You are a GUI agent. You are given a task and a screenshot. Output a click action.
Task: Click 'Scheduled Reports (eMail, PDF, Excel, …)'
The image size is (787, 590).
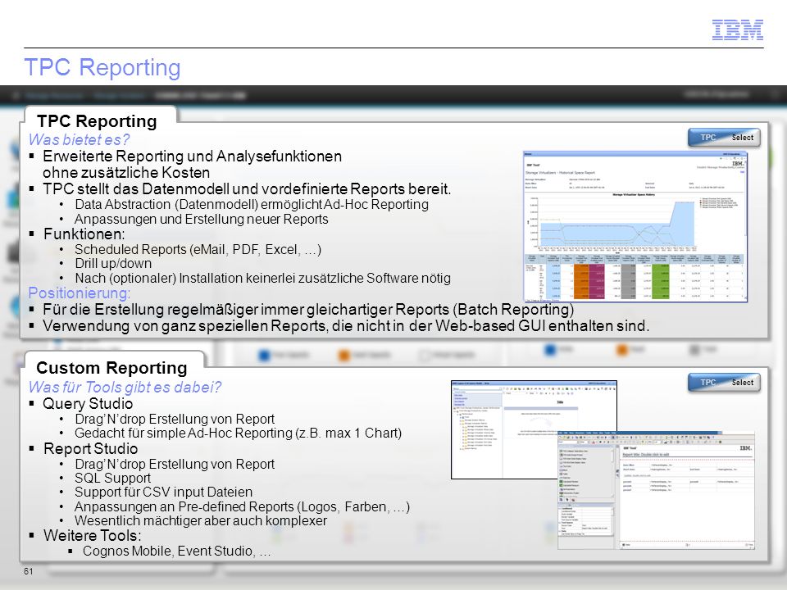(198, 249)
